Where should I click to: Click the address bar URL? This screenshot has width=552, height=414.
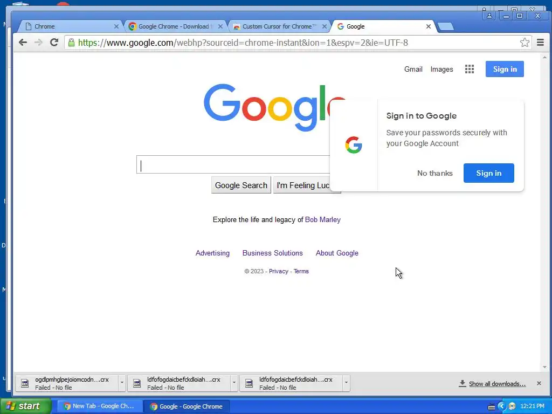click(x=243, y=43)
